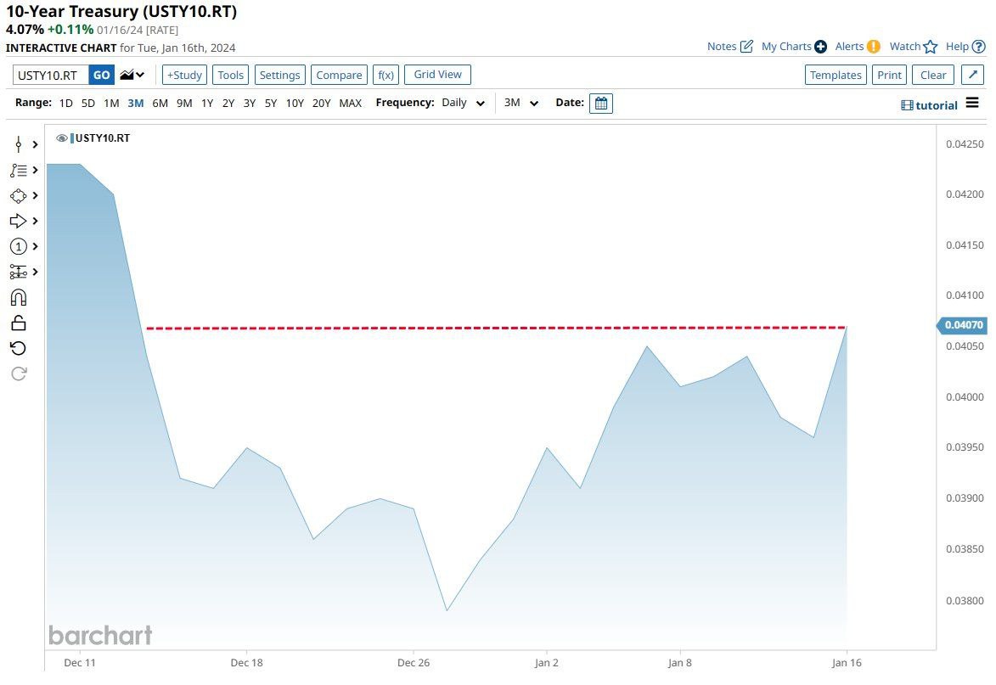Click the +Study button
This screenshot has width=996, height=685.
point(183,75)
